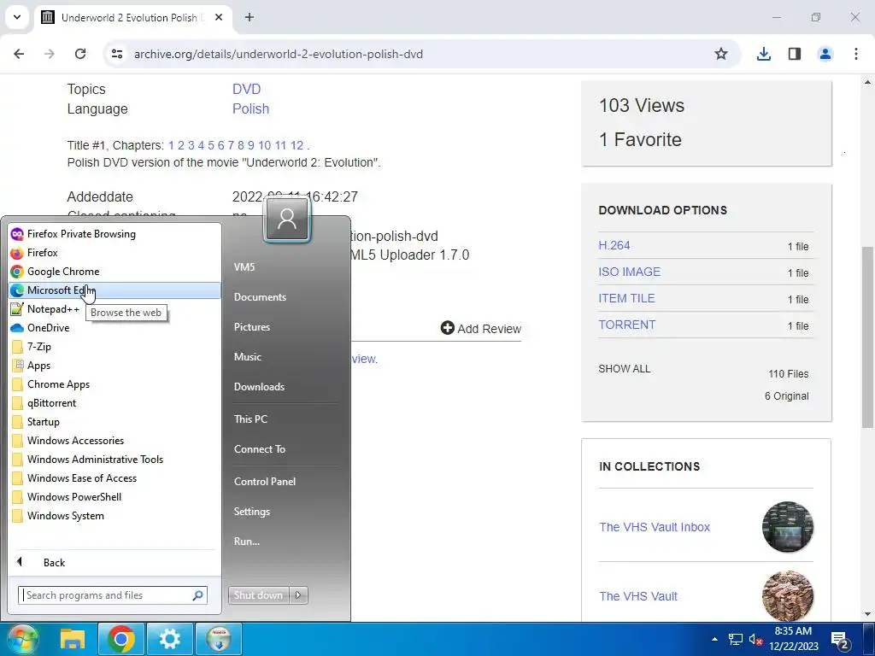Image resolution: width=875 pixels, height=656 pixels.
Task: Open OneDrive from Start menu
Action: (115, 328)
